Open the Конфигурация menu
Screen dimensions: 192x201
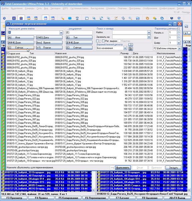pos(167,8)
